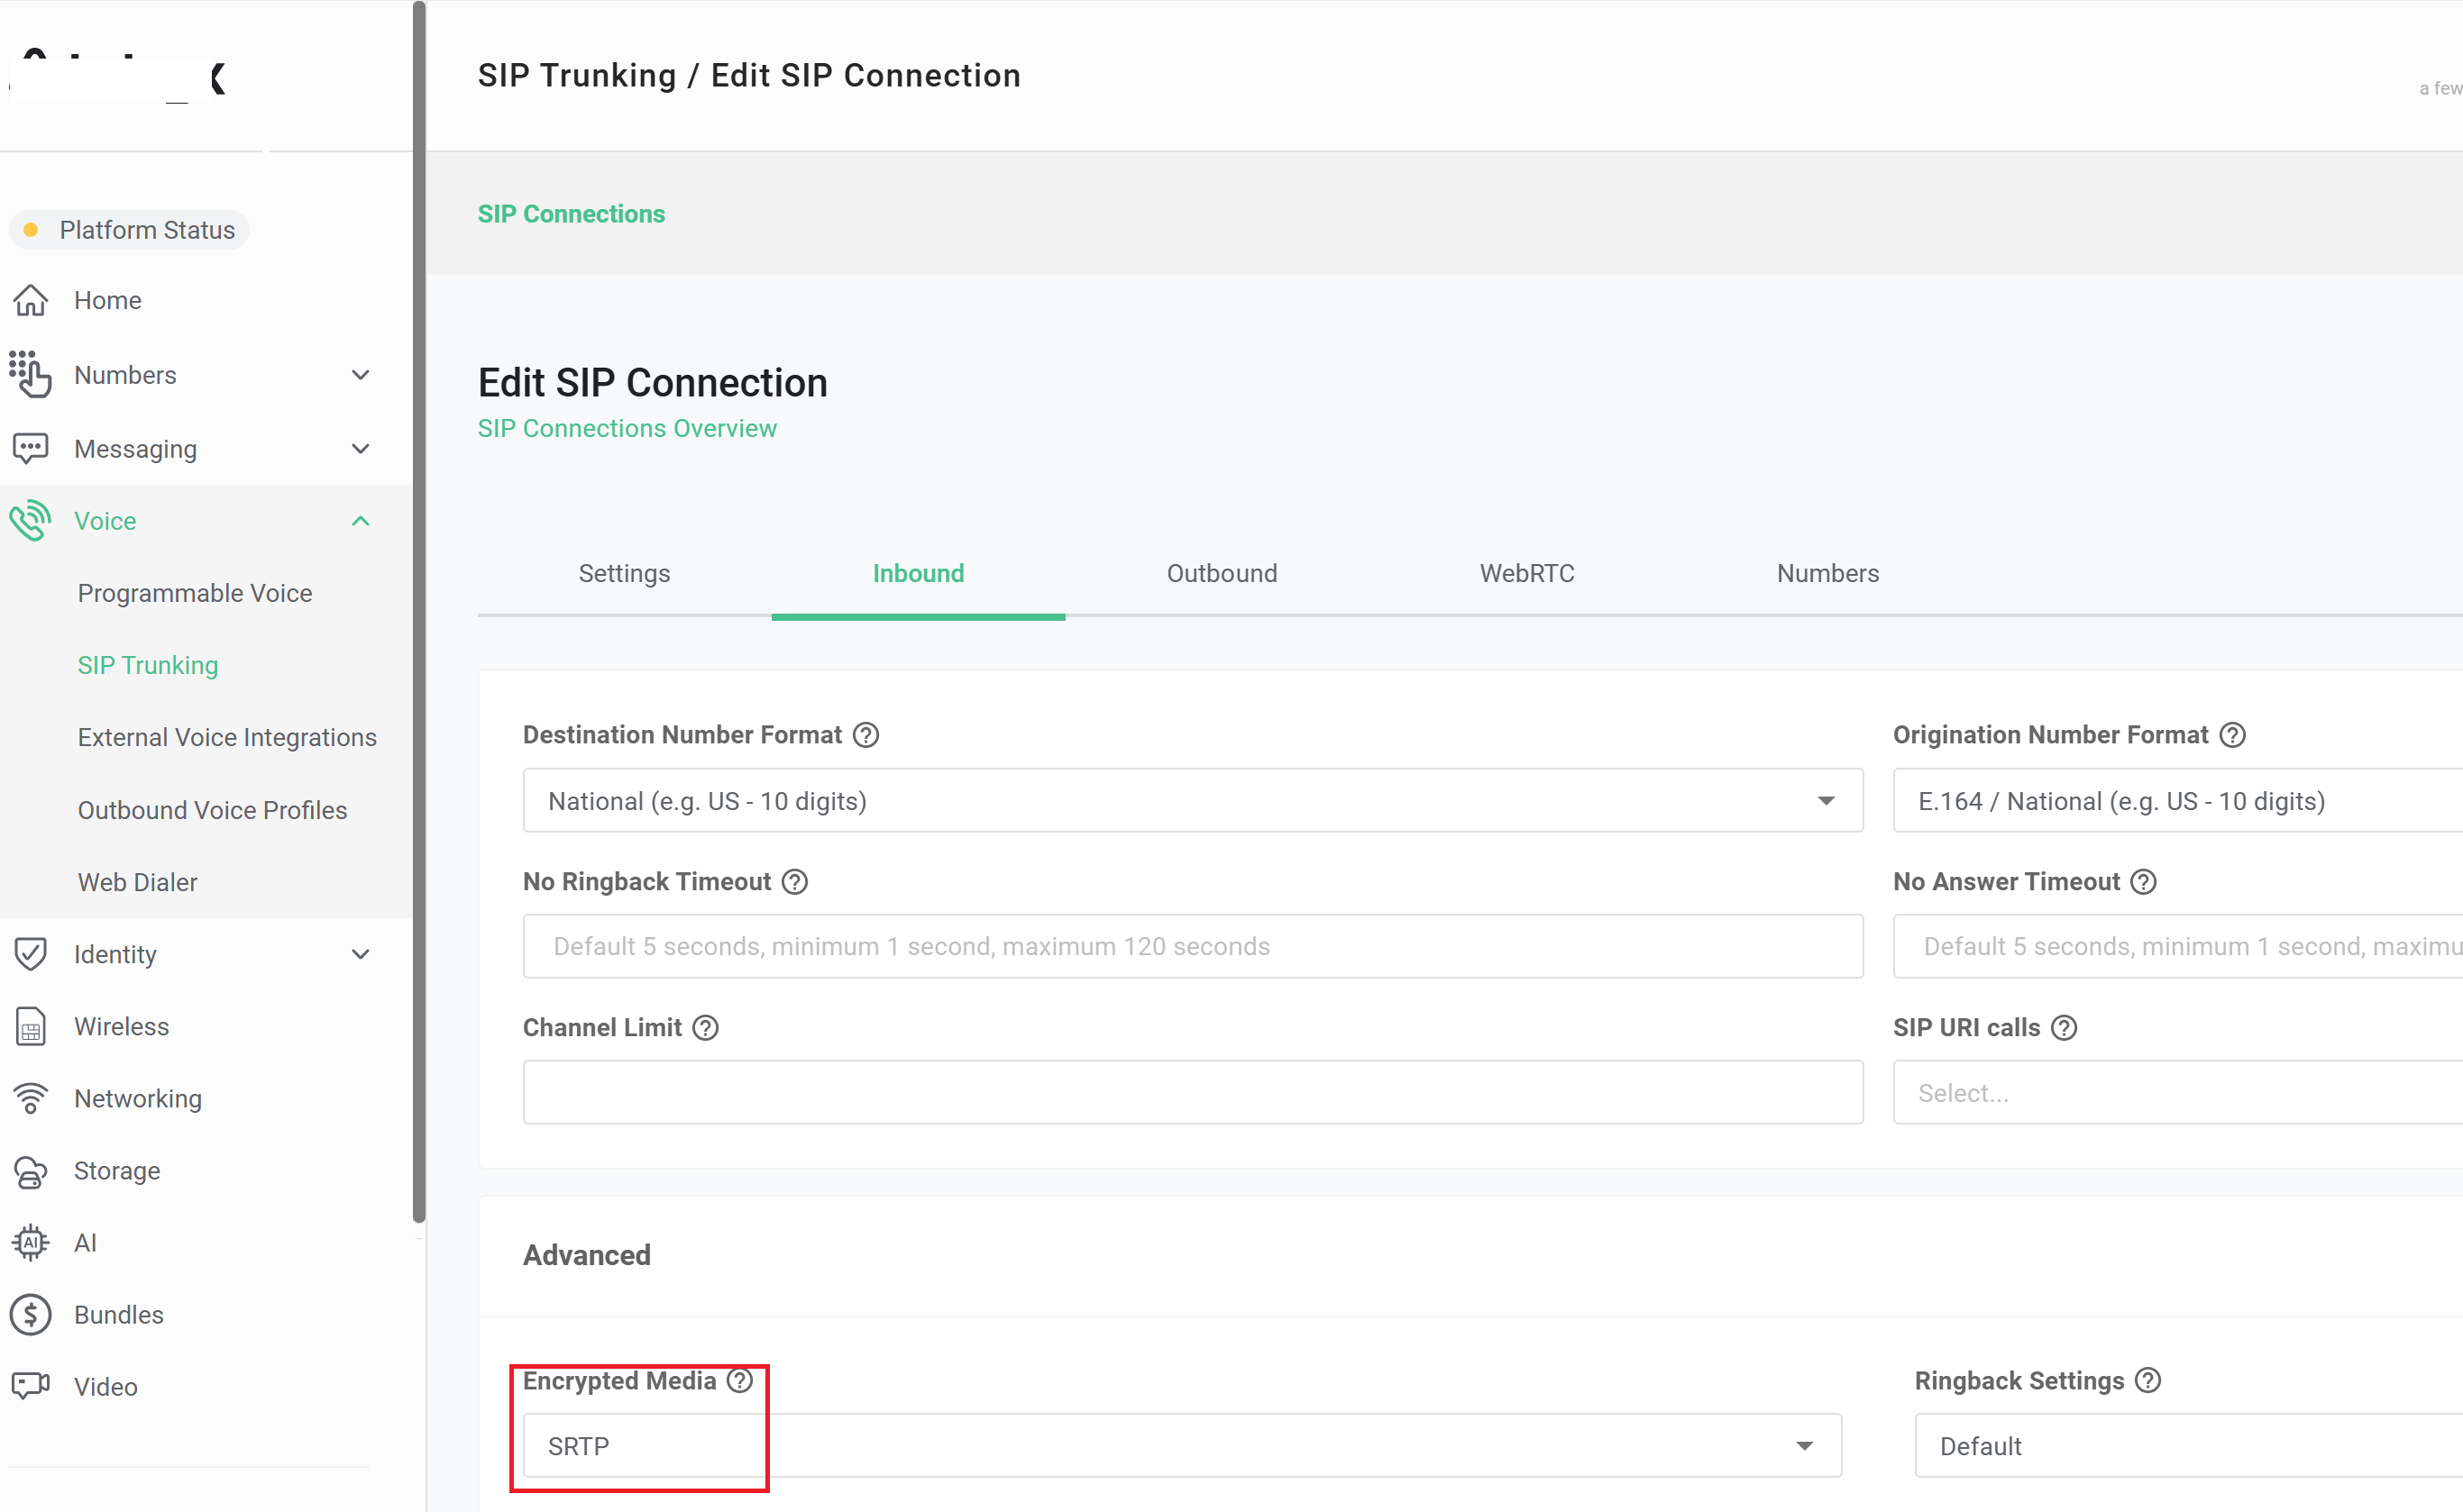Open the Wireless sidebar item
The height and width of the screenshot is (1512, 2463).
click(122, 1026)
